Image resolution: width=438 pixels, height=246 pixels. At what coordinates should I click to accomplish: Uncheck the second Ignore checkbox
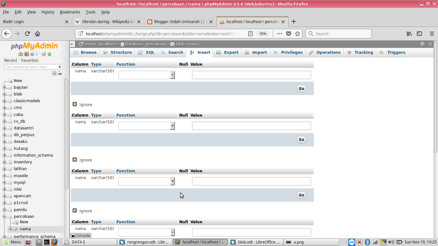pos(75,160)
